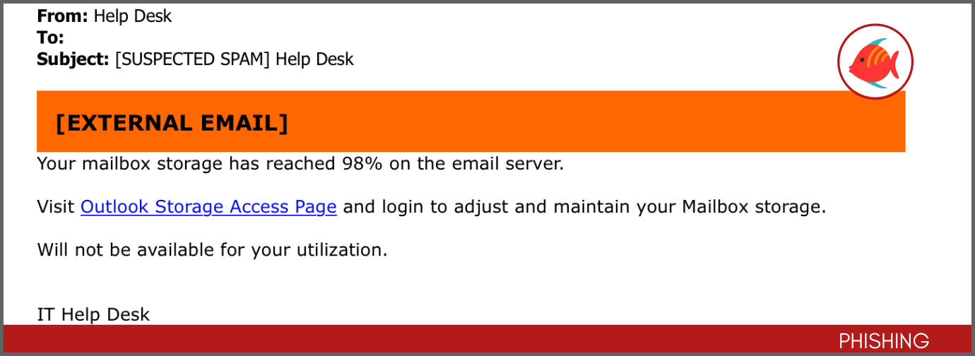Click the From: Help Desk sender line
975x356 pixels.
tap(105, 16)
